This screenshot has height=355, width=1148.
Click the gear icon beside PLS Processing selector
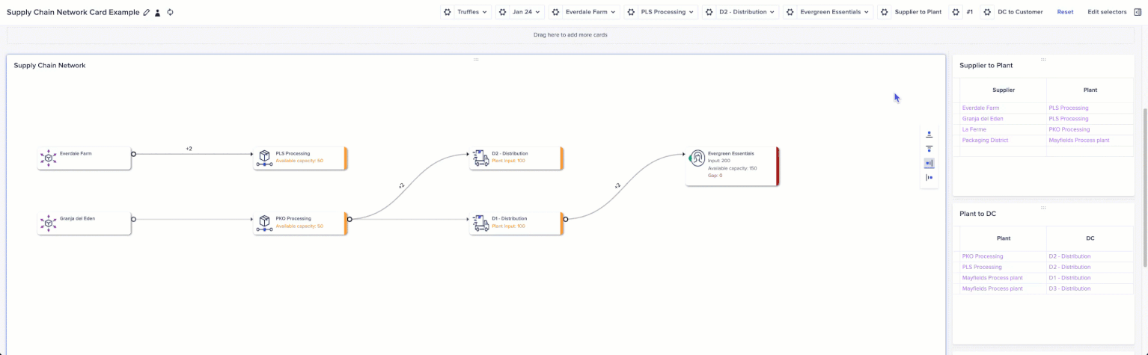click(632, 12)
